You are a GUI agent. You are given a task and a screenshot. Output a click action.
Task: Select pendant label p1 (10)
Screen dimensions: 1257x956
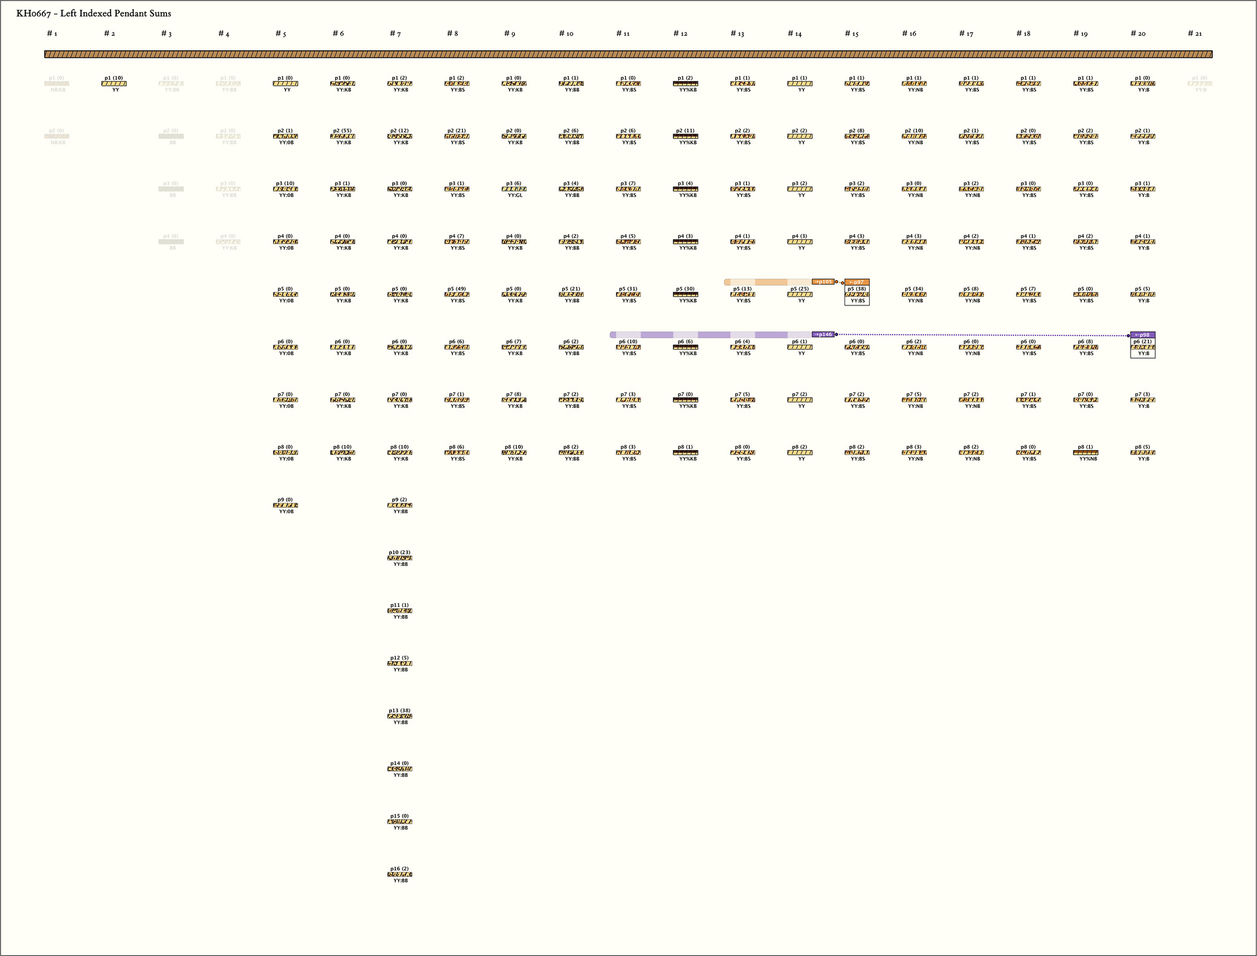point(114,78)
